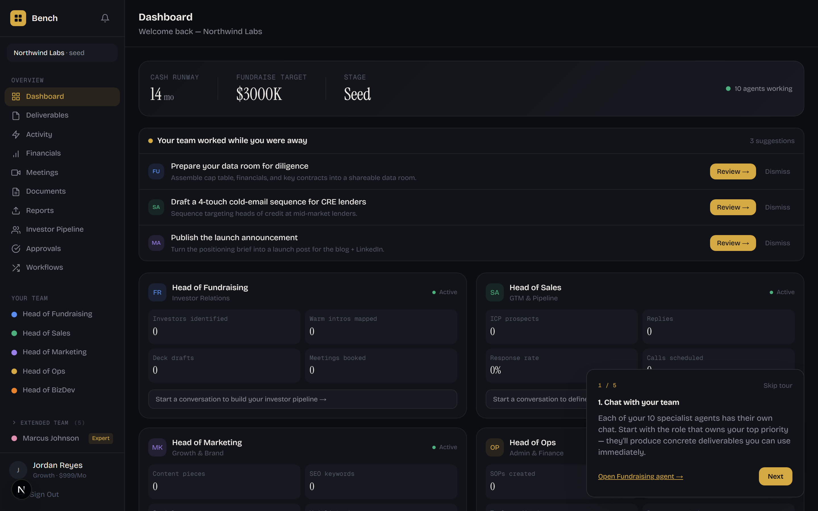
Task: Open Fundraising agent link
Action: pos(640,477)
